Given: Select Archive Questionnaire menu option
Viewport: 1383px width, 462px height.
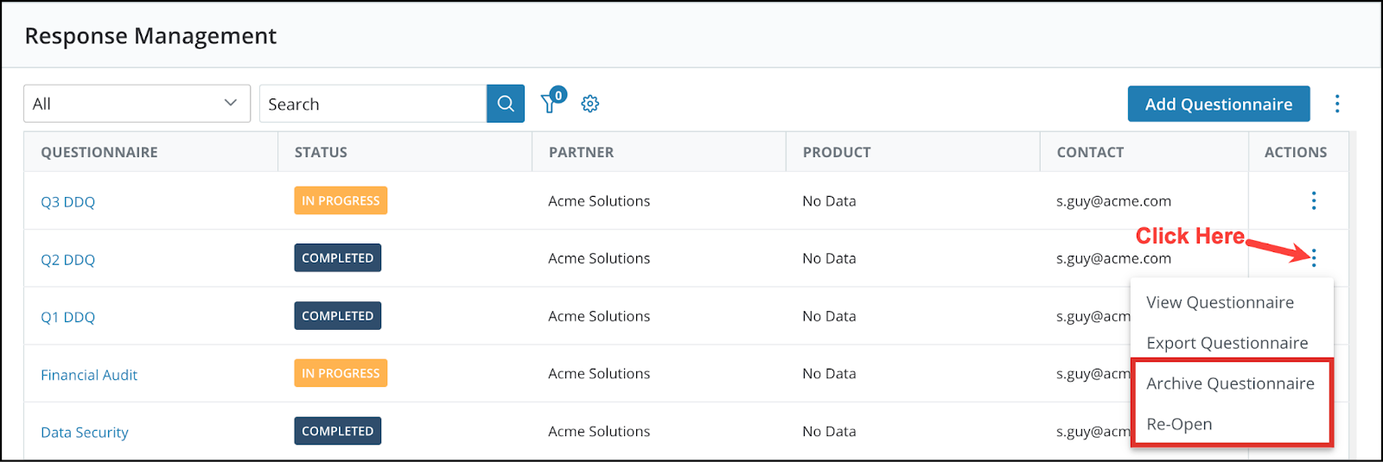Looking at the screenshot, I should (x=1230, y=383).
